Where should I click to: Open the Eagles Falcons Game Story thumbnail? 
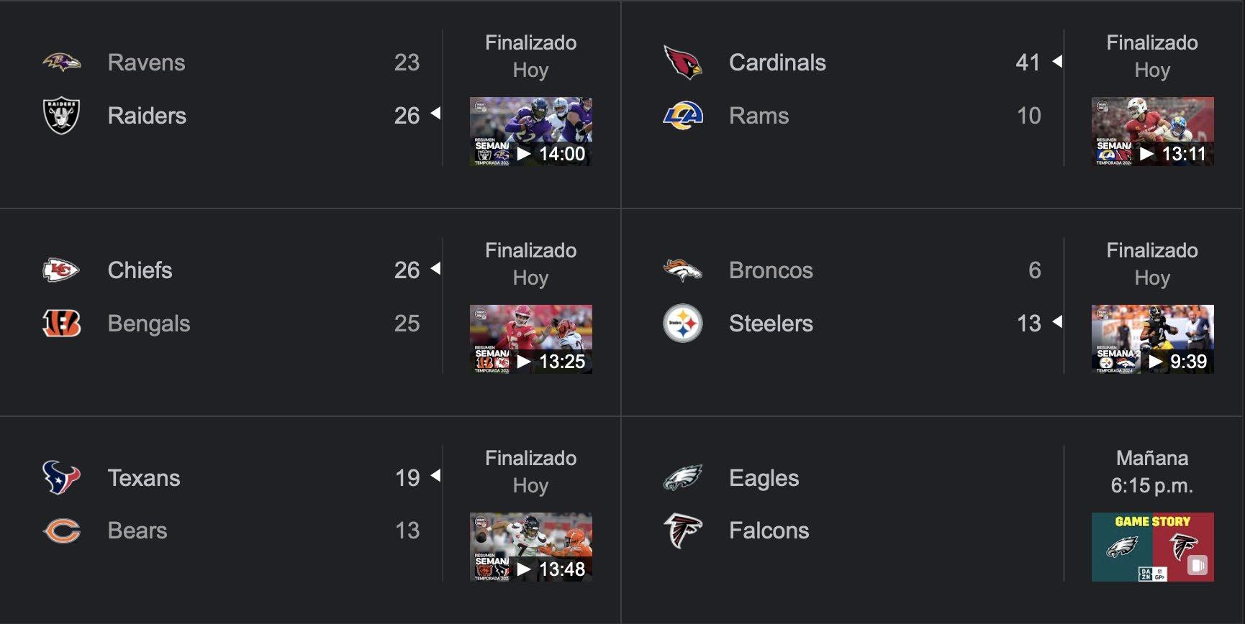point(1152,547)
